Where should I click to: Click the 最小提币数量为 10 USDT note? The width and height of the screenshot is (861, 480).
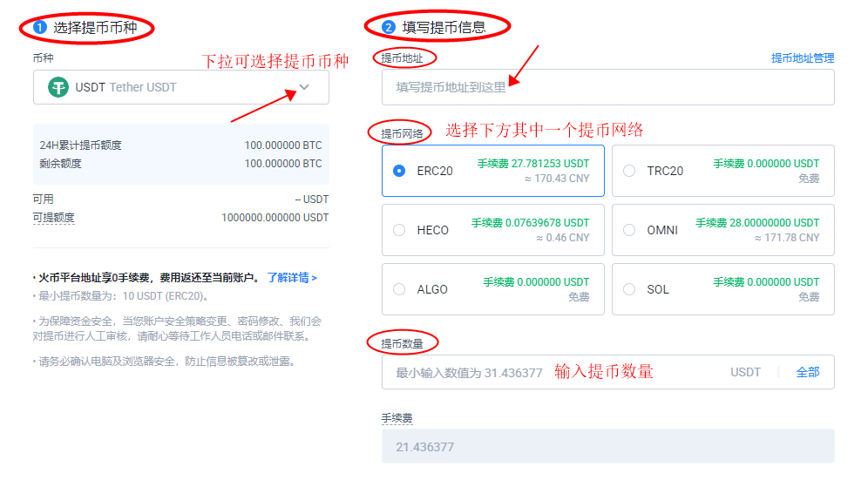[x=121, y=296]
